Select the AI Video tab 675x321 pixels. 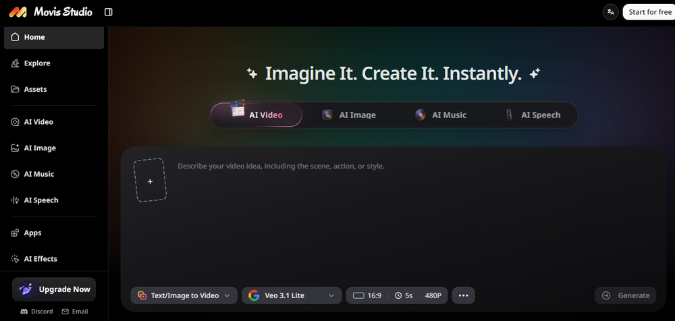[x=256, y=115]
